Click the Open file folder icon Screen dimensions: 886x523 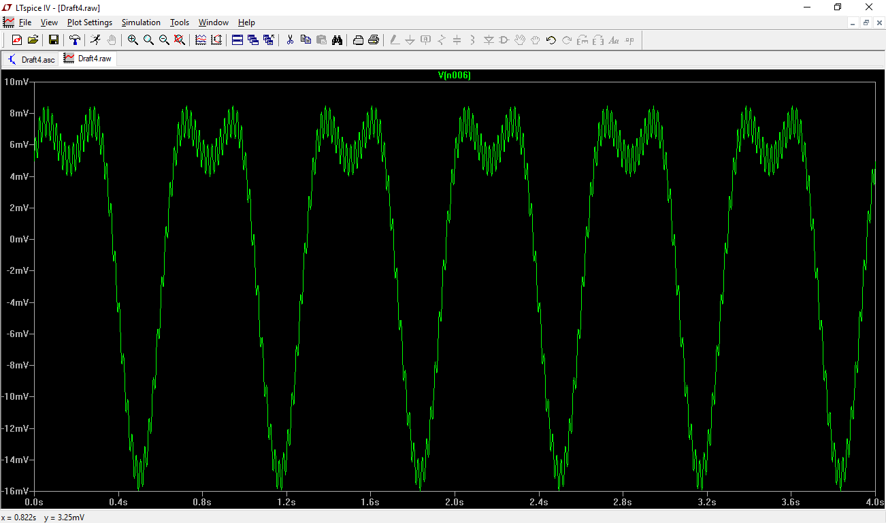pyautogui.click(x=33, y=40)
